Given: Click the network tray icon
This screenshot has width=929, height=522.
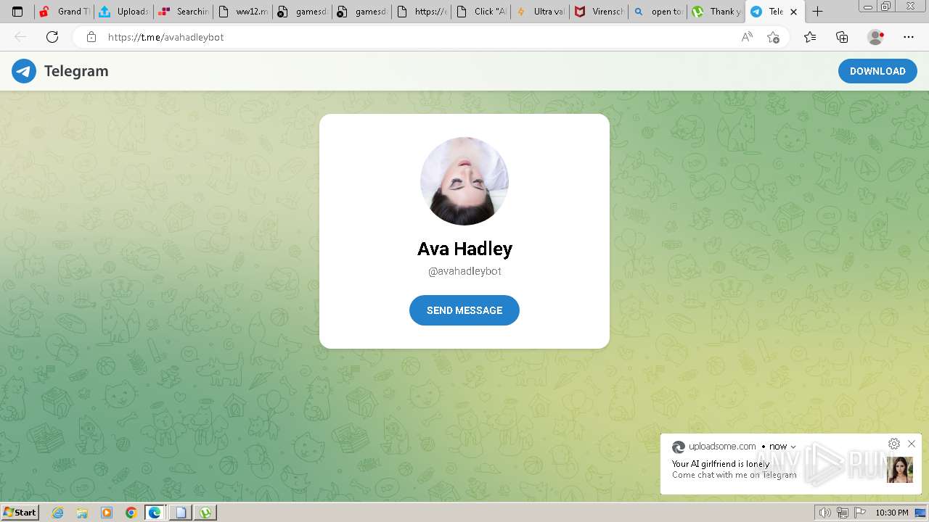Looking at the screenshot, I should click(843, 513).
